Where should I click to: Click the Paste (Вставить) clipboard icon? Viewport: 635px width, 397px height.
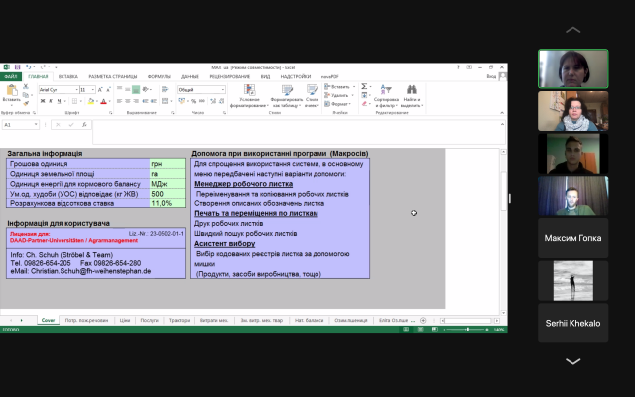[x=11, y=91]
